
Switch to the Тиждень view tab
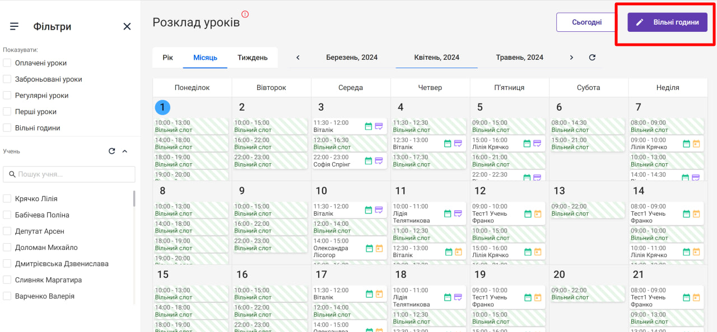coord(253,58)
